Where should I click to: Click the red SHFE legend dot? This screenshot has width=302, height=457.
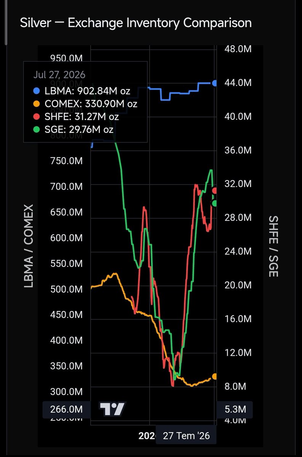[36, 117]
